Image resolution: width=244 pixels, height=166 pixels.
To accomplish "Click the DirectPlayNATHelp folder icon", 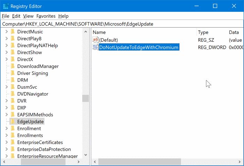I will (13, 45).
